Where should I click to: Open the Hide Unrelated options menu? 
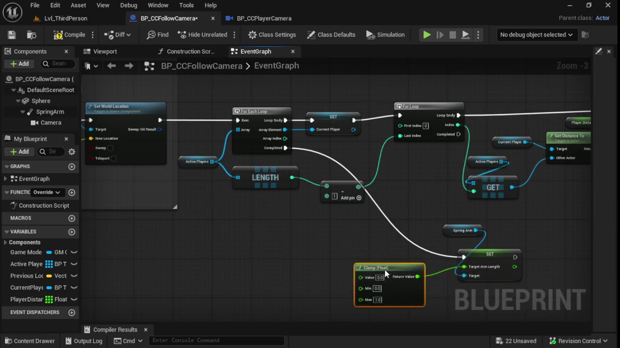click(234, 35)
